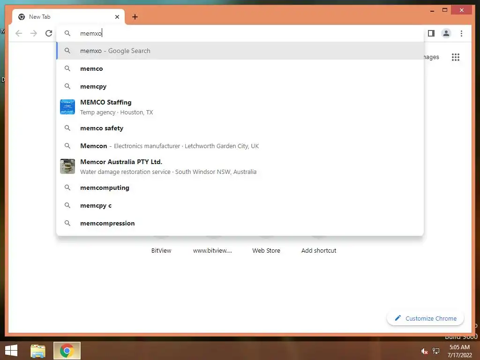
Task: Choose 'memco safety' suggestion
Action: tap(240, 128)
